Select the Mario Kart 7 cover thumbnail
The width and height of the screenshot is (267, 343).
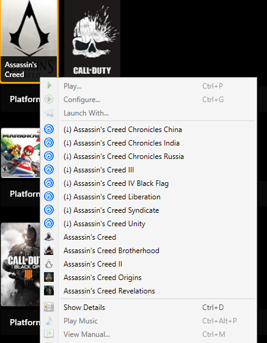[x=21, y=153]
